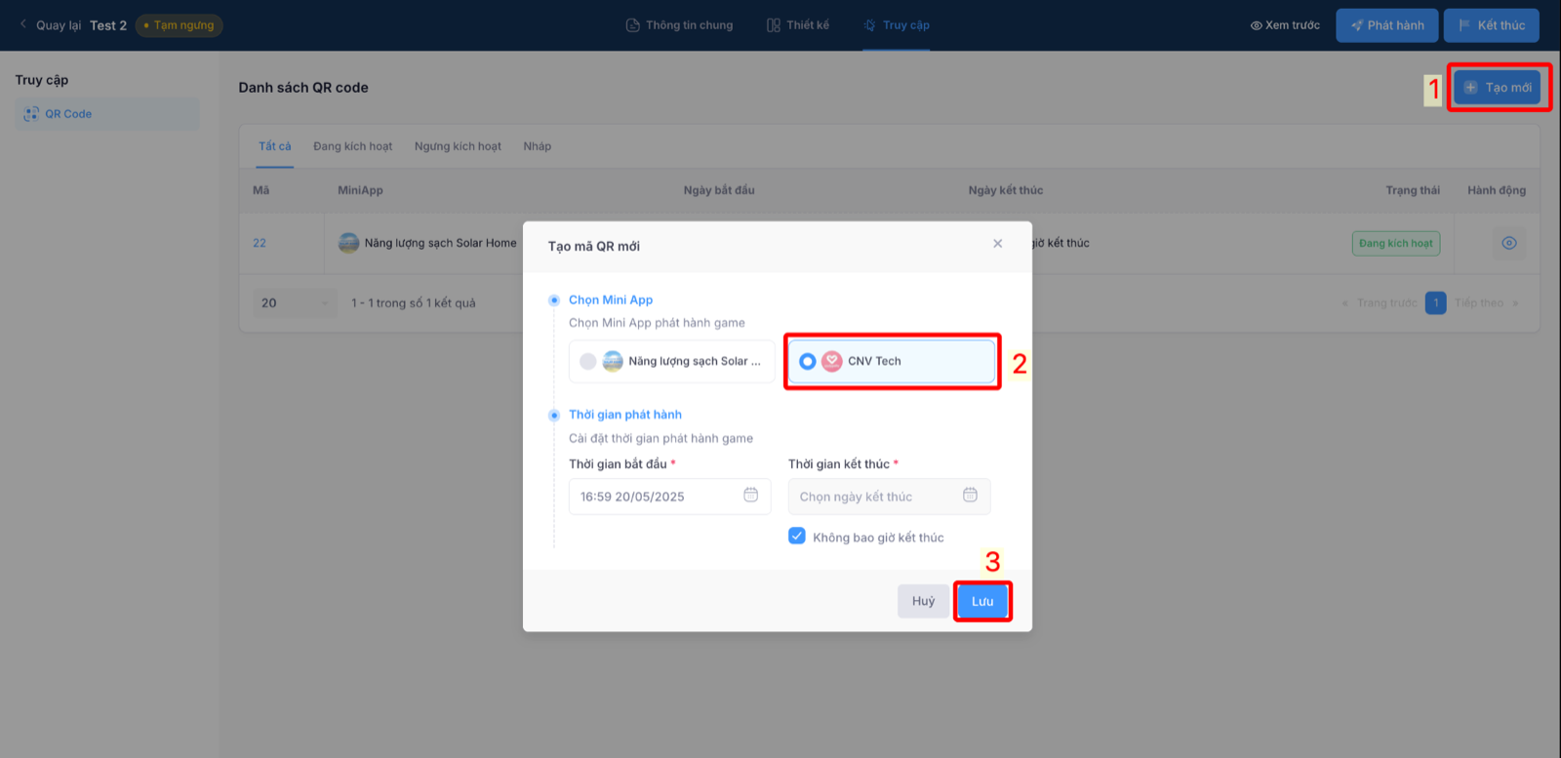Click the Kết thúc button

pyautogui.click(x=1492, y=25)
